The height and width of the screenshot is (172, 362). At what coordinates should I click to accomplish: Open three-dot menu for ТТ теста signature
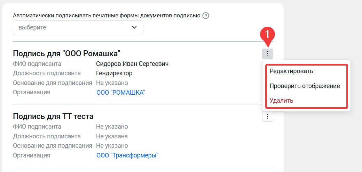(x=268, y=117)
